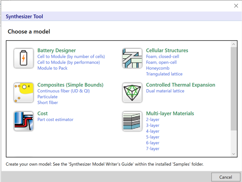
Task: Choose Continuous fiber (UD & QI)
Action: 63,91
